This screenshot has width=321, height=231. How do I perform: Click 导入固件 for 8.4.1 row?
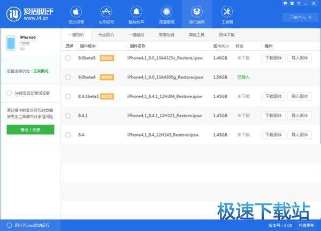click(x=300, y=115)
